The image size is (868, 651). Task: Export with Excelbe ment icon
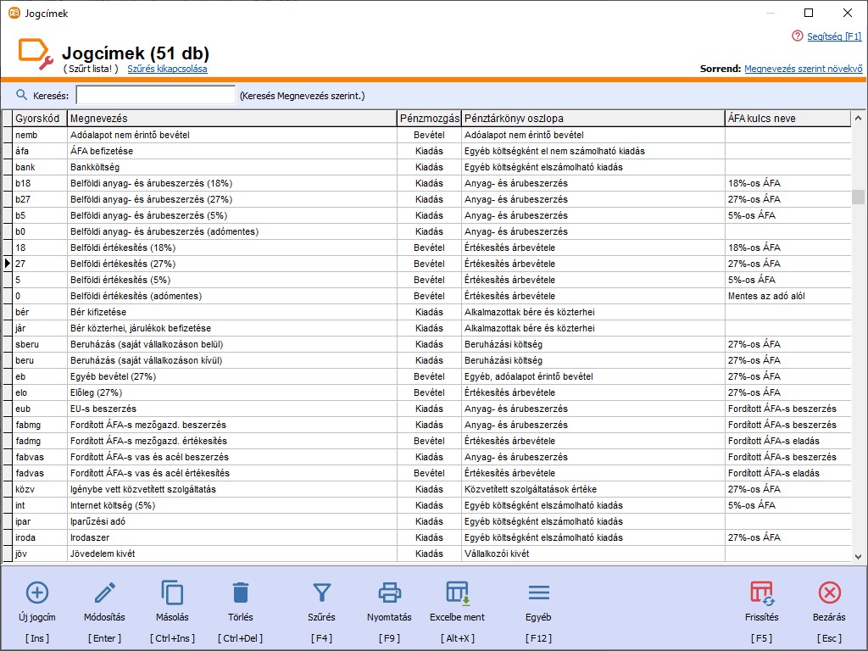tap(458, 593)
